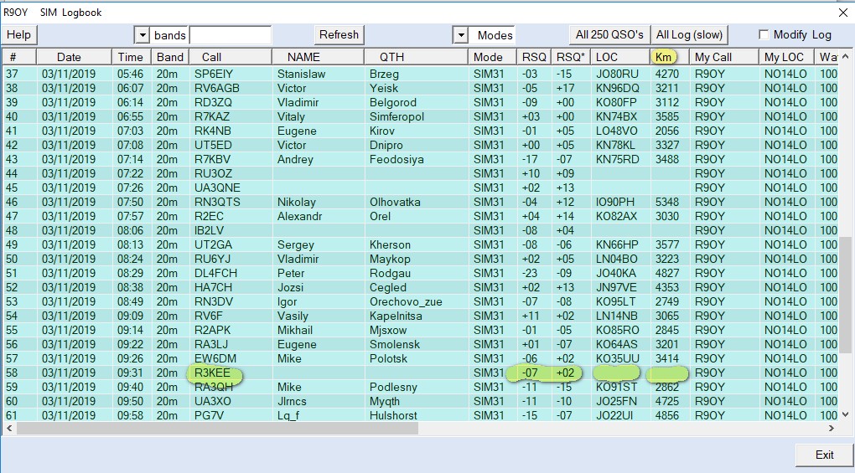Click the Exit button
Image resolution: width=855 pixels, height=473 pixels.
824,455
